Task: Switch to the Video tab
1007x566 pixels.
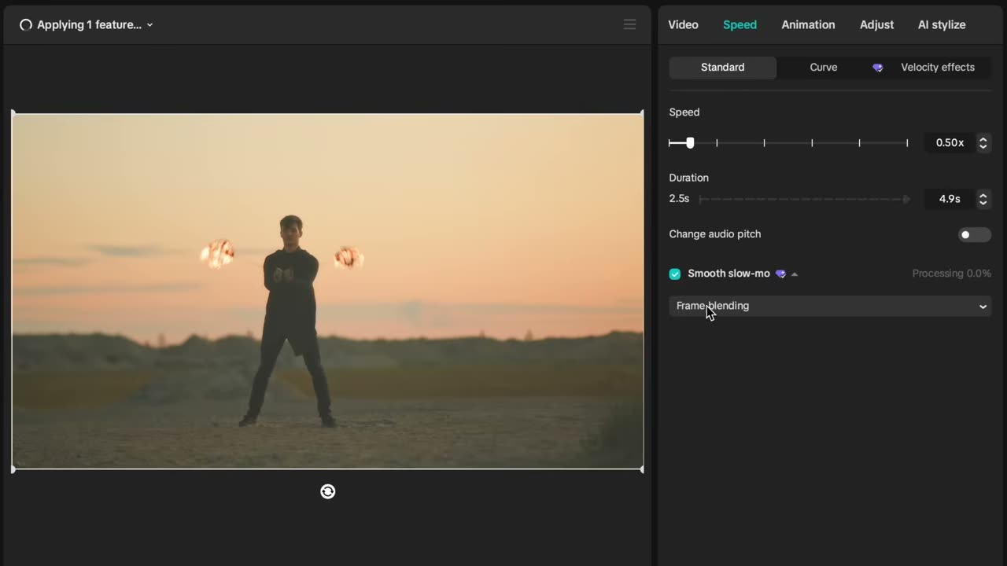Action: (683, 24)
